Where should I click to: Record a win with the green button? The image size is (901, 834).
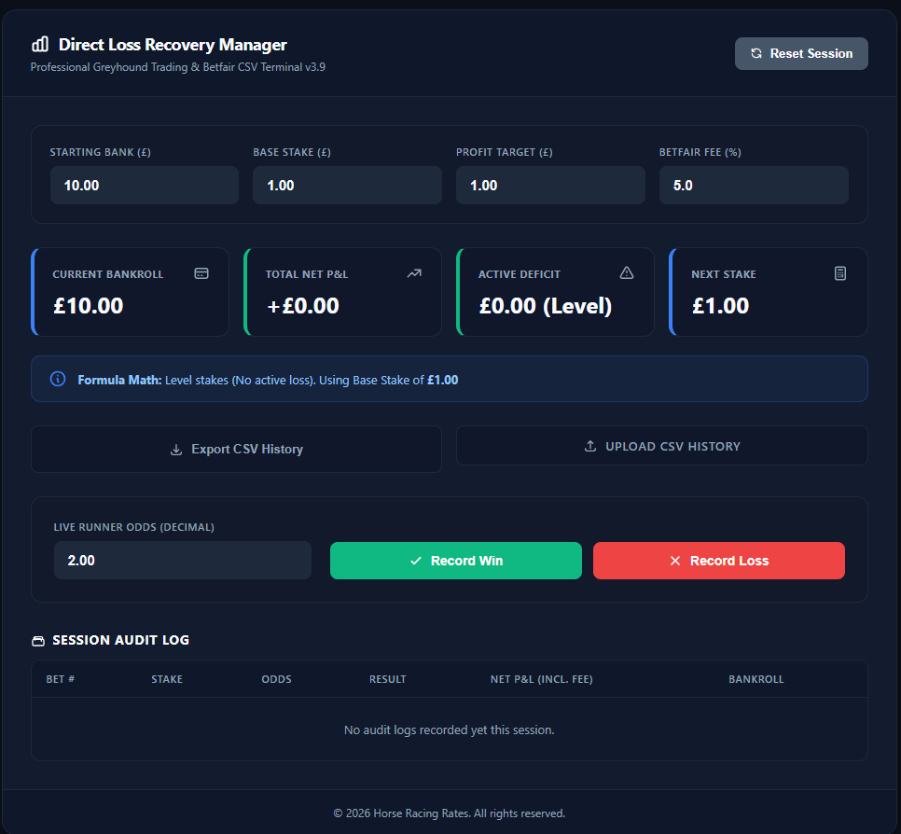tap(456, 561)
